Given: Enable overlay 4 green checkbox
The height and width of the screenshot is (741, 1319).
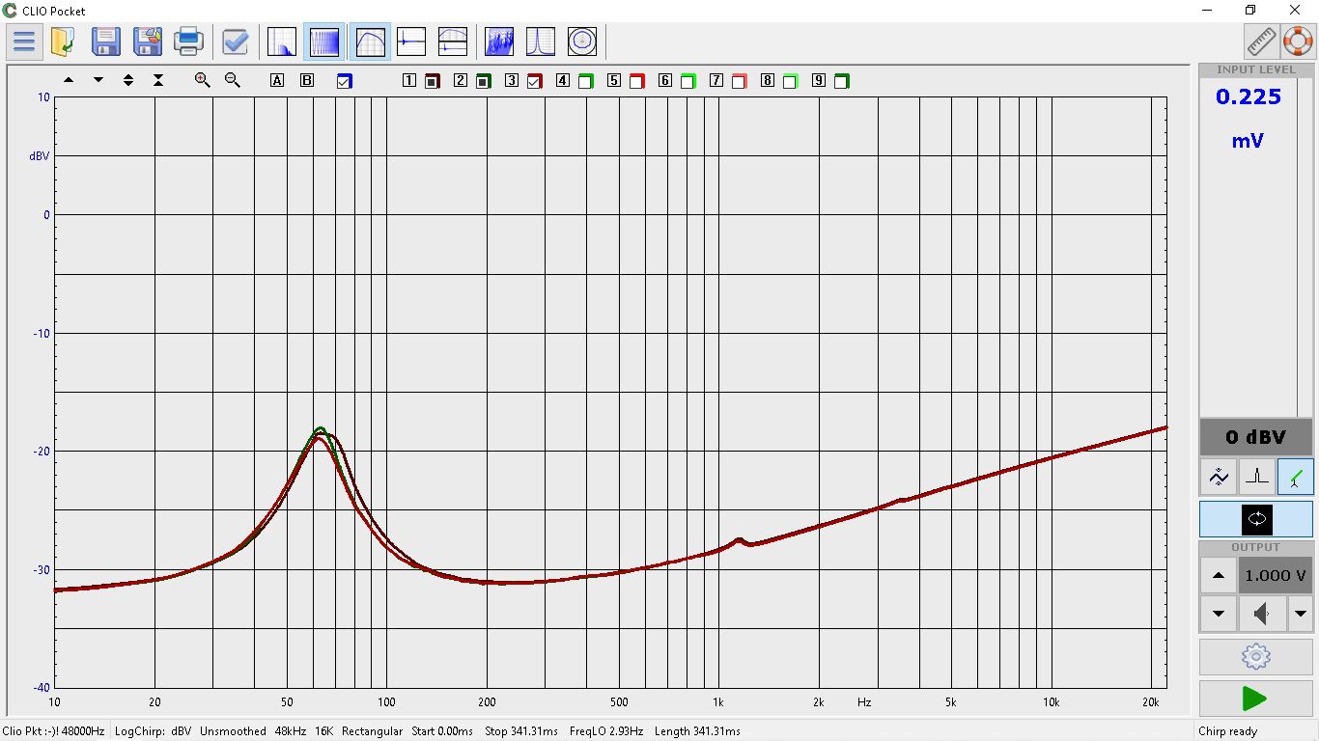Looking at the screenshot, I should 586,81.
